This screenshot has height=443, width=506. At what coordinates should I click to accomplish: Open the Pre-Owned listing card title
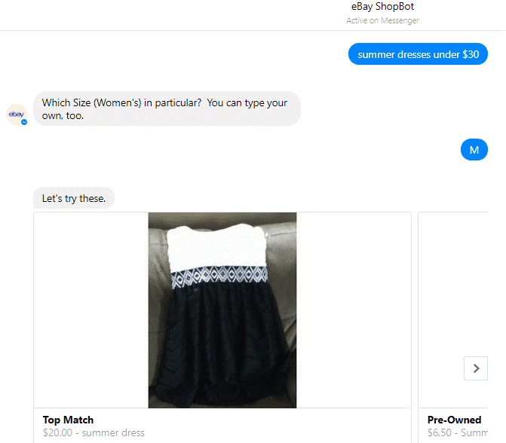454,420
